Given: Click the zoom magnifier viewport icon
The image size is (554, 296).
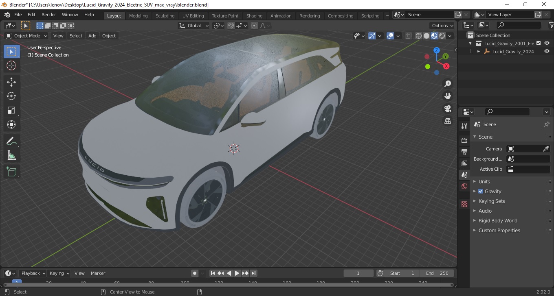Looking at the screenshot, I should (448, 83).
